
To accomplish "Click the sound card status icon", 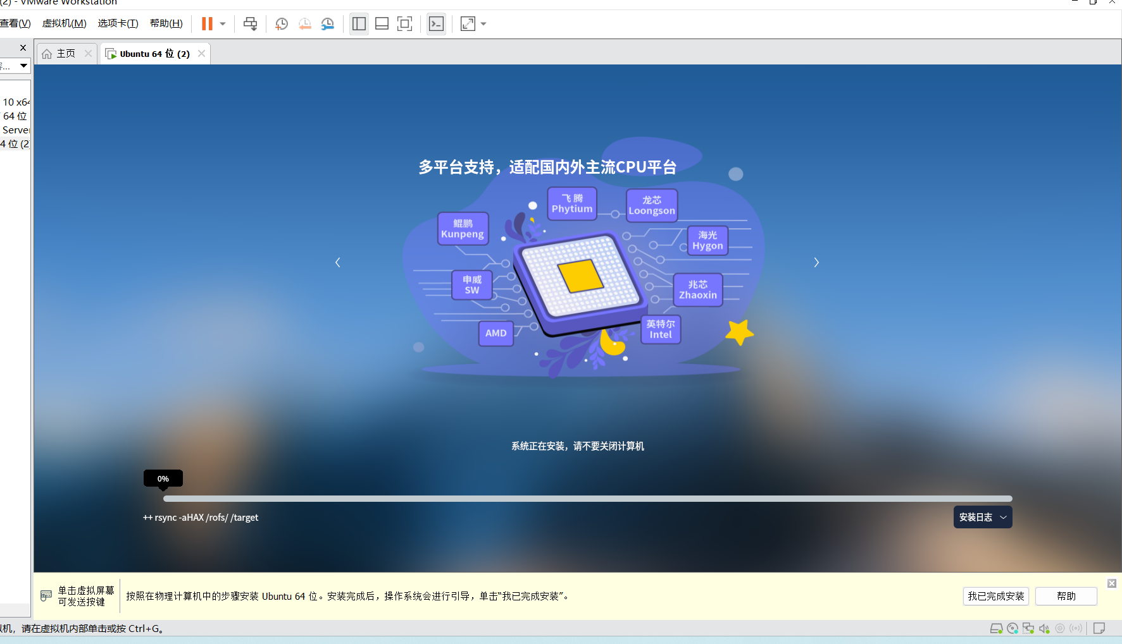I will click(x=1044, y=628).
